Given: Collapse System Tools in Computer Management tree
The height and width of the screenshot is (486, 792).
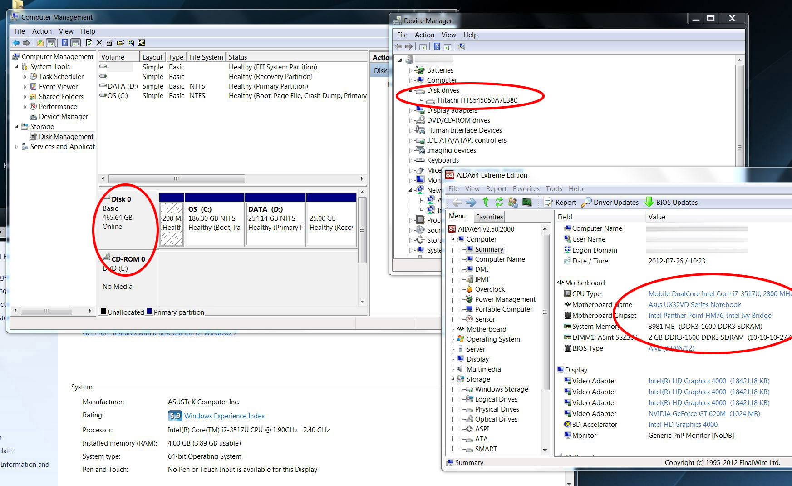Looking at the screenshot, I should point(17,67).
